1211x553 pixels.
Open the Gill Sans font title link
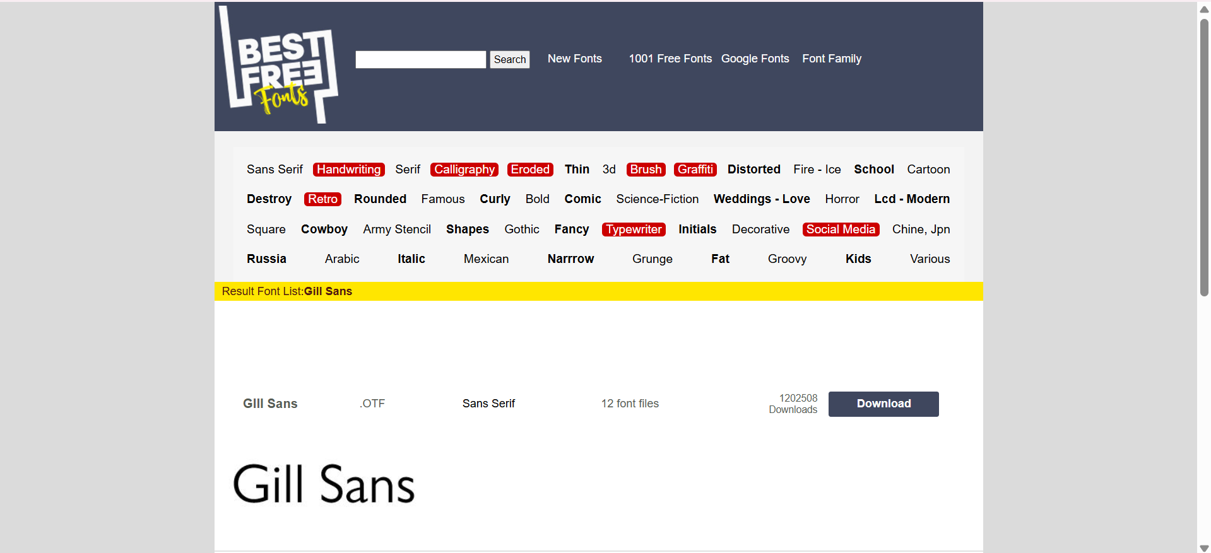click(x=270, y=404)
